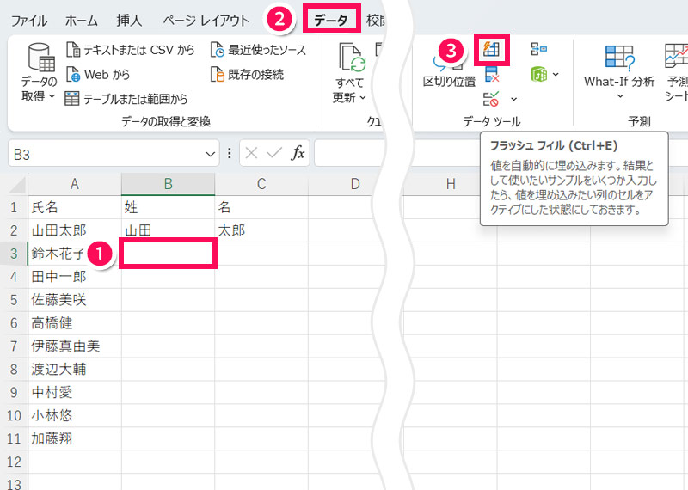Switch to the ページ レイアウト tab
Viewport: 688px width, 490px height.
tap(206, 21)
